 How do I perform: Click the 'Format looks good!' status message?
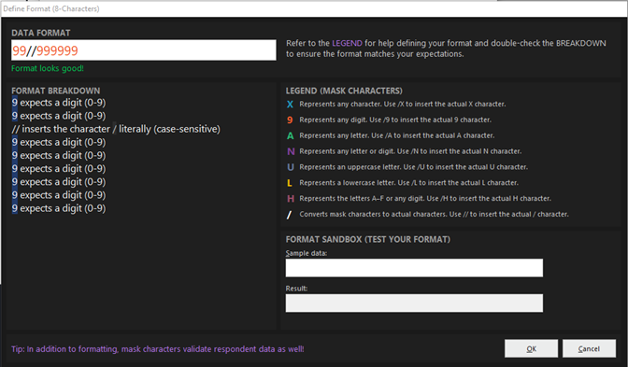pos(48,68)
